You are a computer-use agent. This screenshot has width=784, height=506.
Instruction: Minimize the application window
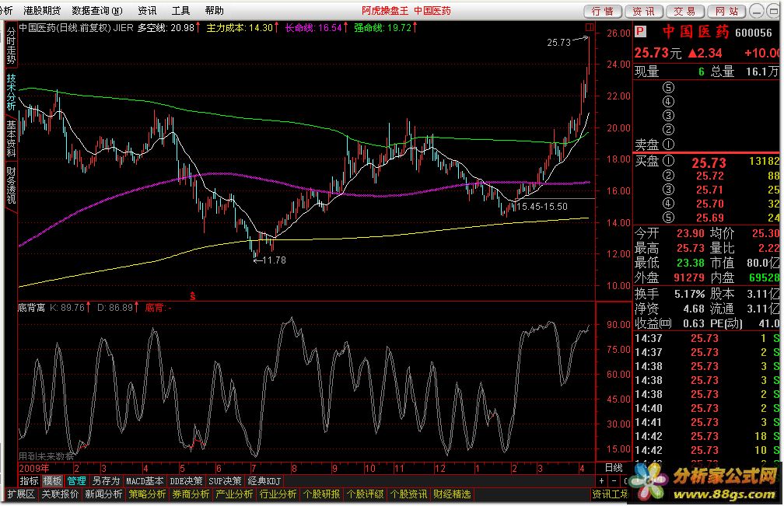[758, 11]
